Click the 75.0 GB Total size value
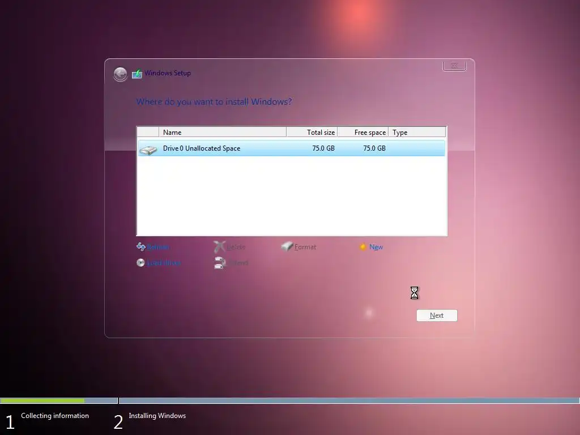Viewport: 580px width, 435px height. [323, 148]
